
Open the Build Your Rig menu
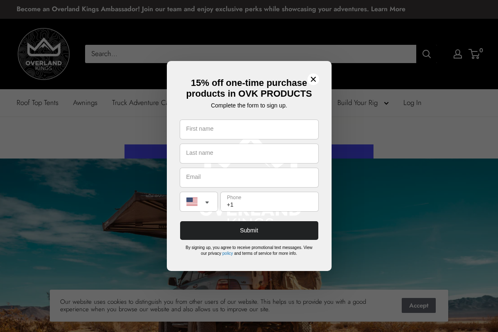pyautogui.click(x=357, y=103)
